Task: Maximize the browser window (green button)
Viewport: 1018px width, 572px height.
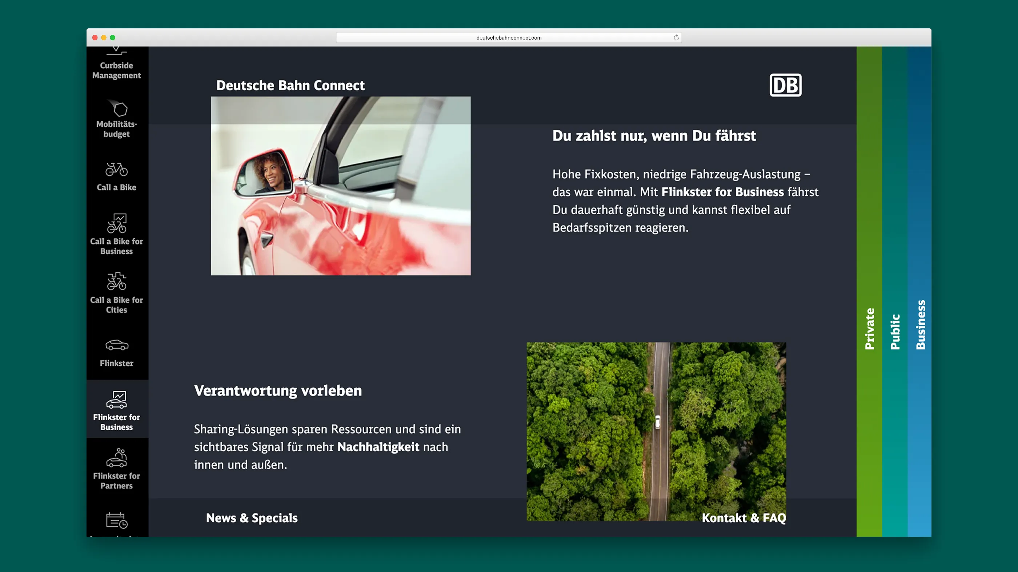Action: (x=113, y=37)
